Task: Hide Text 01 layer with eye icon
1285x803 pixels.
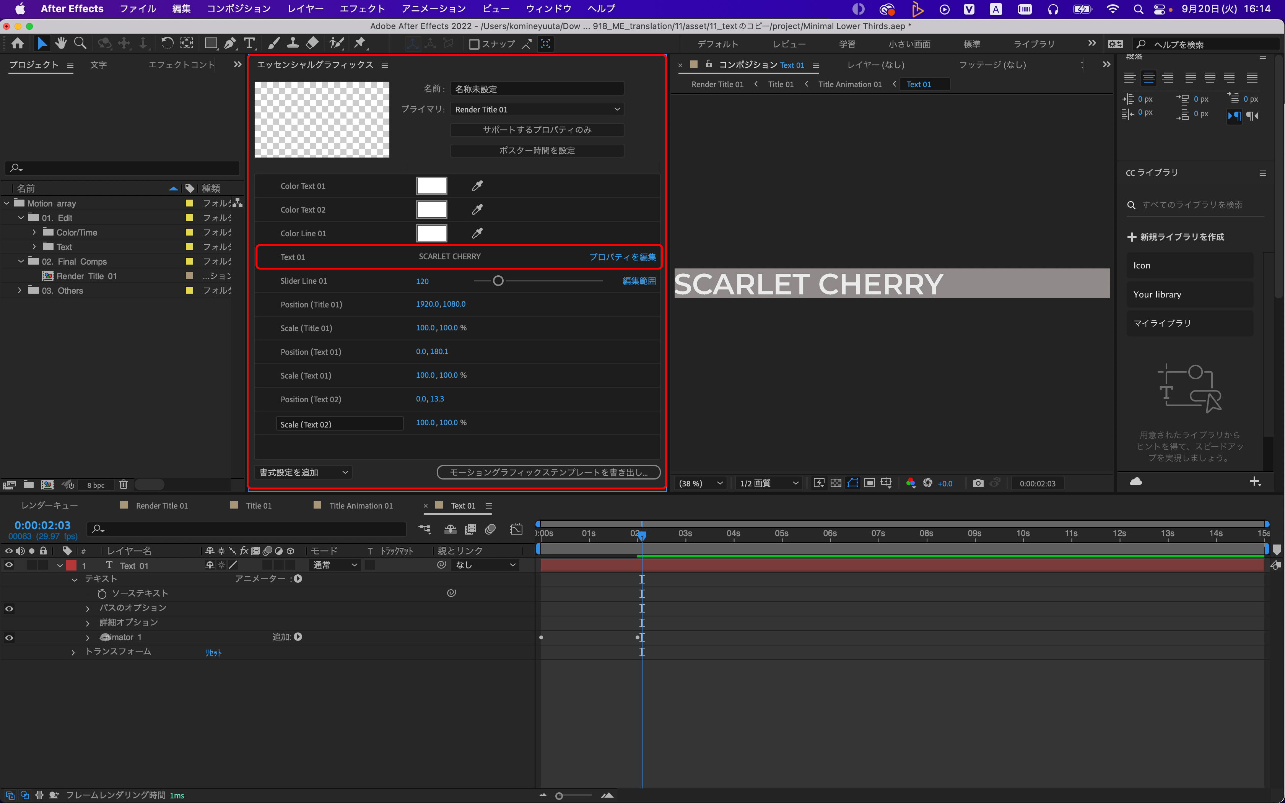Action: click(x=9, y=565)
